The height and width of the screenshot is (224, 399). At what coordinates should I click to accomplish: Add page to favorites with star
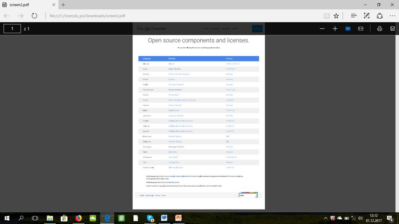coord(336,16)
